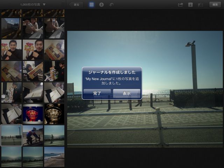Click the dimmed icon left of 編集
This screenshot has height=168, width=224.
pos(201,5)
